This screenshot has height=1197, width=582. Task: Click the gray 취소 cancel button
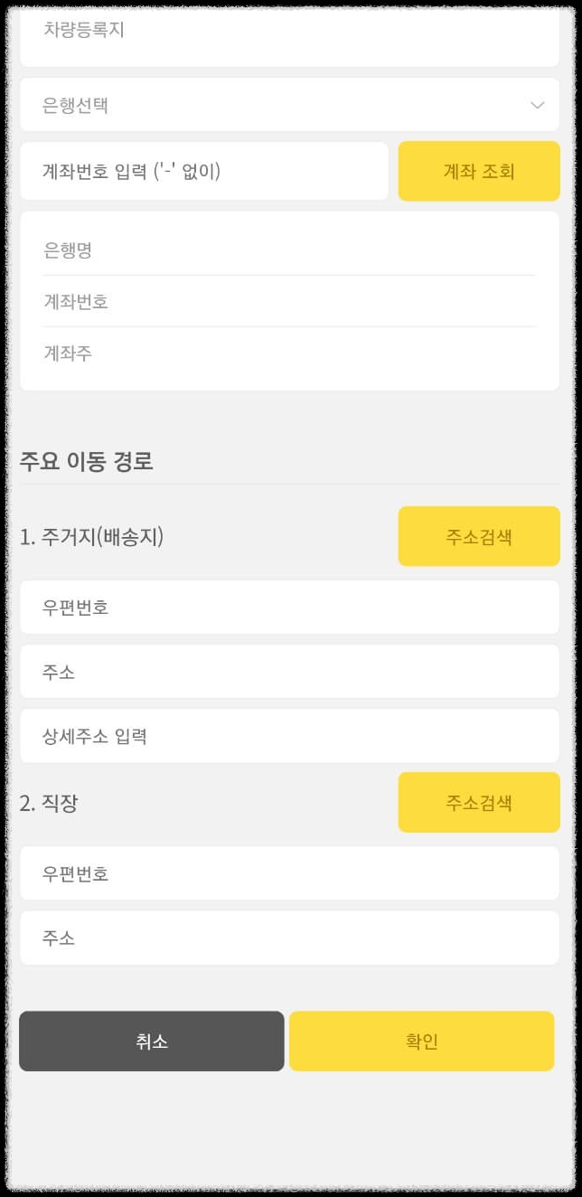[151, 1041]
